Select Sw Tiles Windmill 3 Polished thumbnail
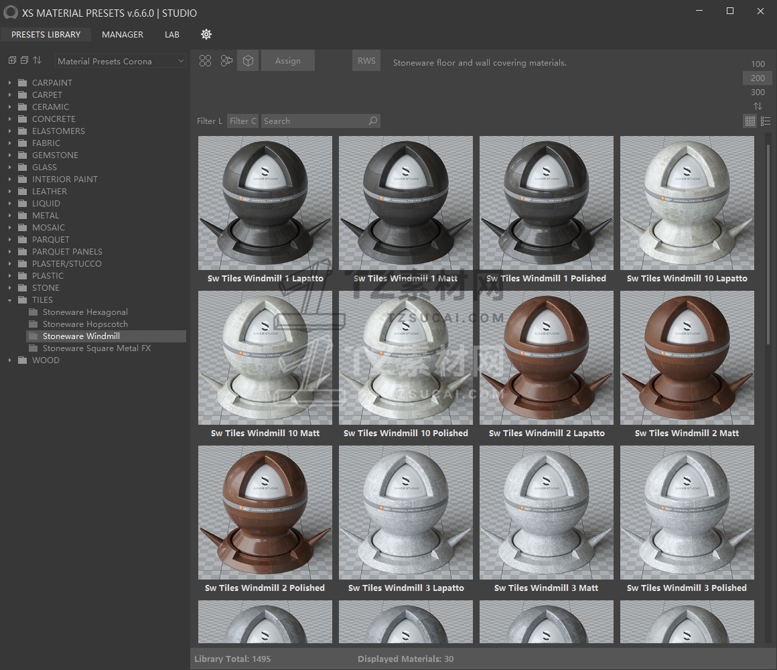The width and height of the screenshot is (777, 670). tap(687, 513)
